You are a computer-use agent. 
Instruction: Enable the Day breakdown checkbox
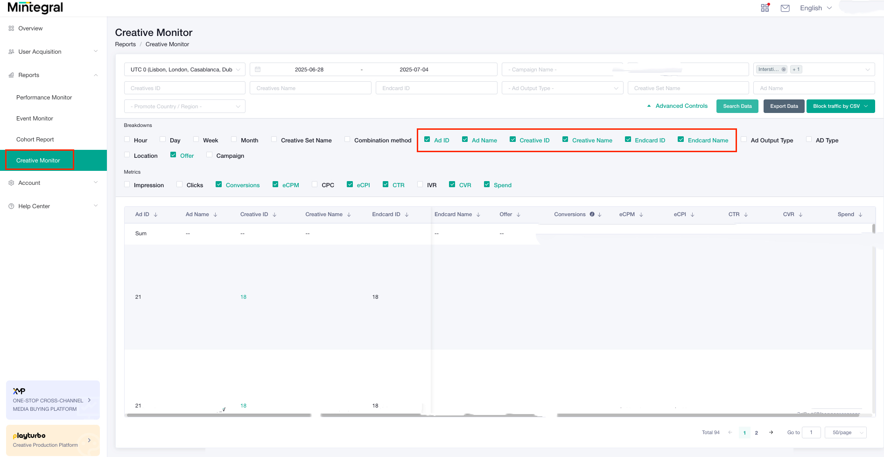click(162, 139)
